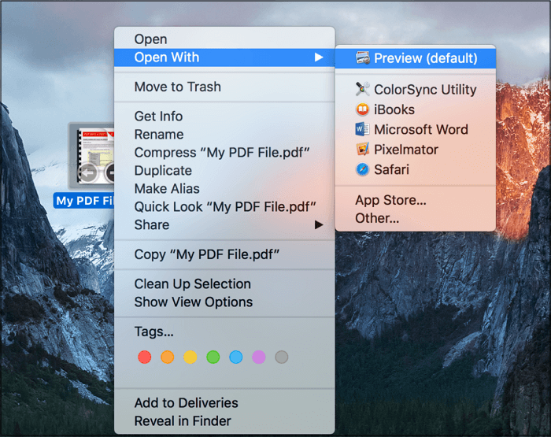Open the Share menu entry

click(x=224, y=224)
